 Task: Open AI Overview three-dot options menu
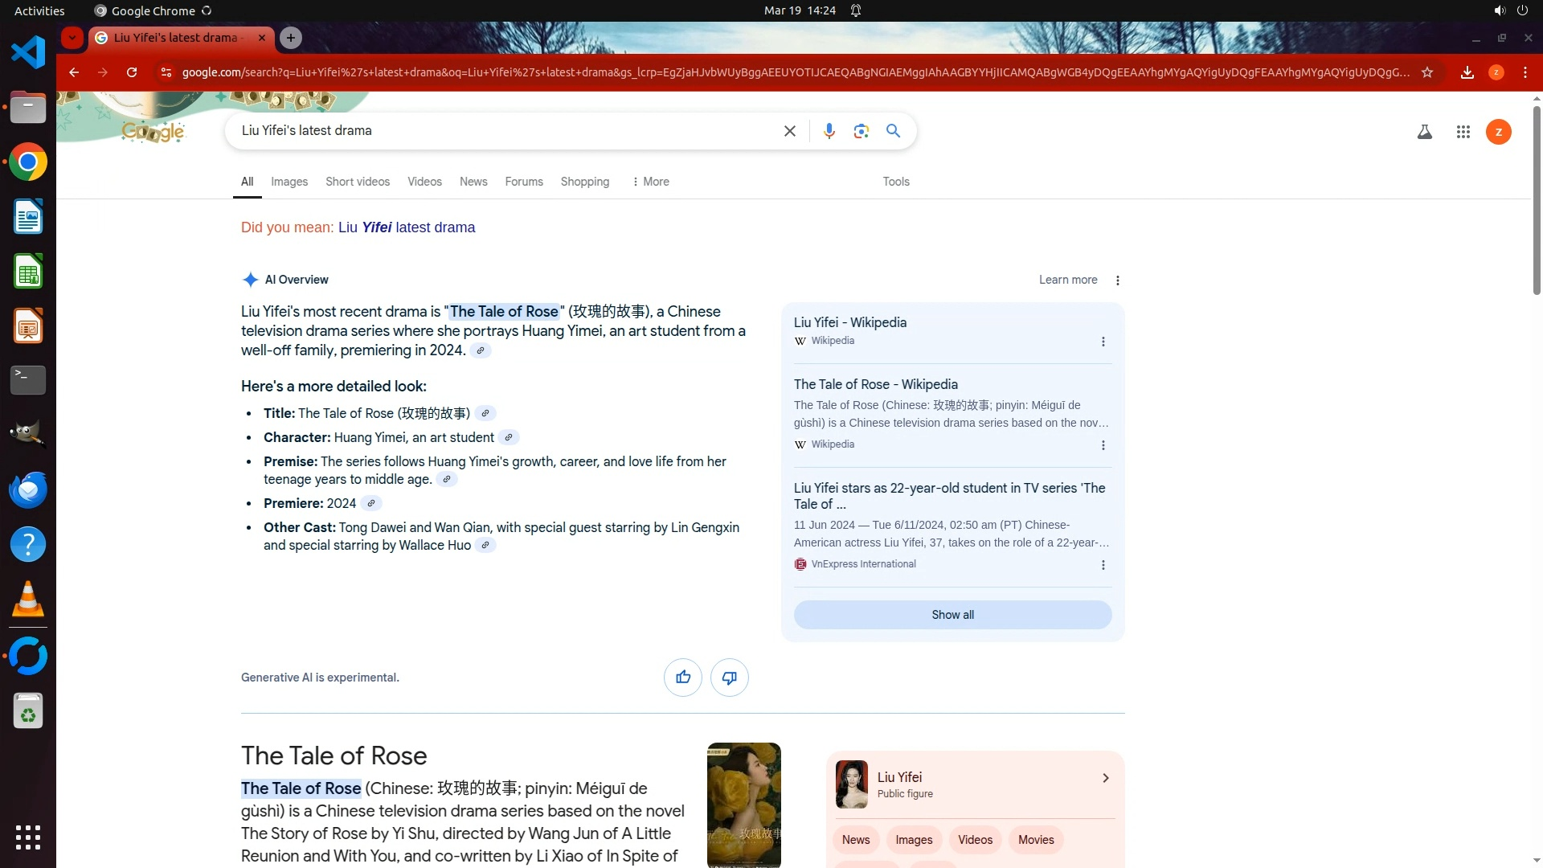1117,280
